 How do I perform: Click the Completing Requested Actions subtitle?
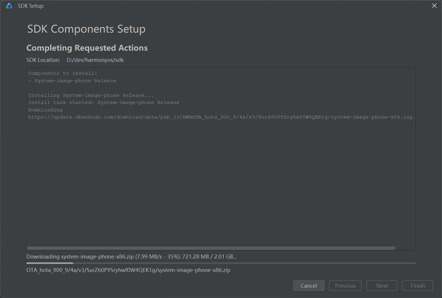pos(87,48)
